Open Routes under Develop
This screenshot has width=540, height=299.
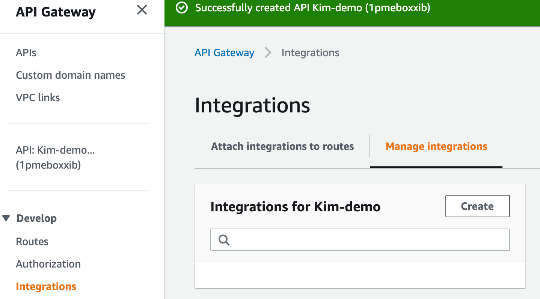tap(32, 241)
